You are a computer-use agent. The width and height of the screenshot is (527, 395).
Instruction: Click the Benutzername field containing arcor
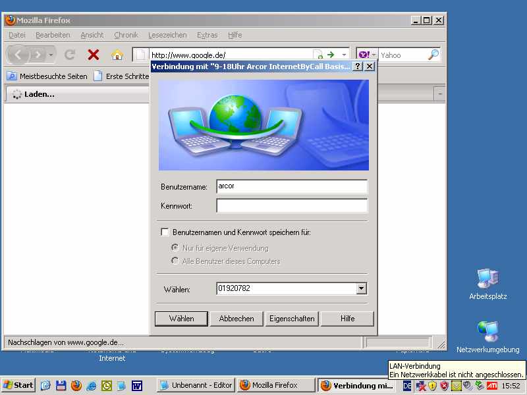(x=292, y=186)
